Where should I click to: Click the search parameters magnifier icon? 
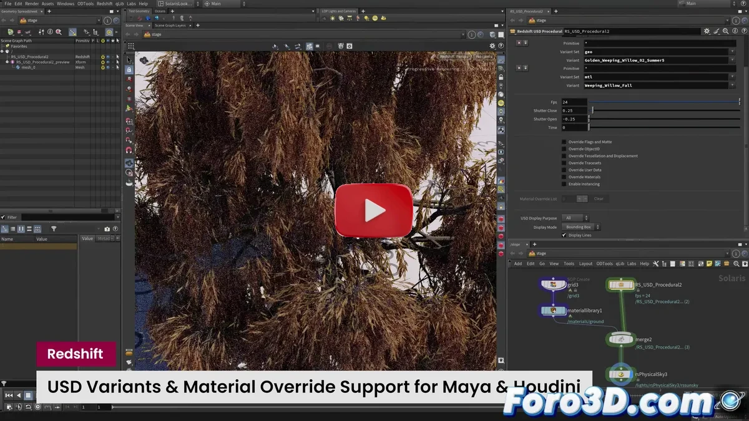pos(725,31)
